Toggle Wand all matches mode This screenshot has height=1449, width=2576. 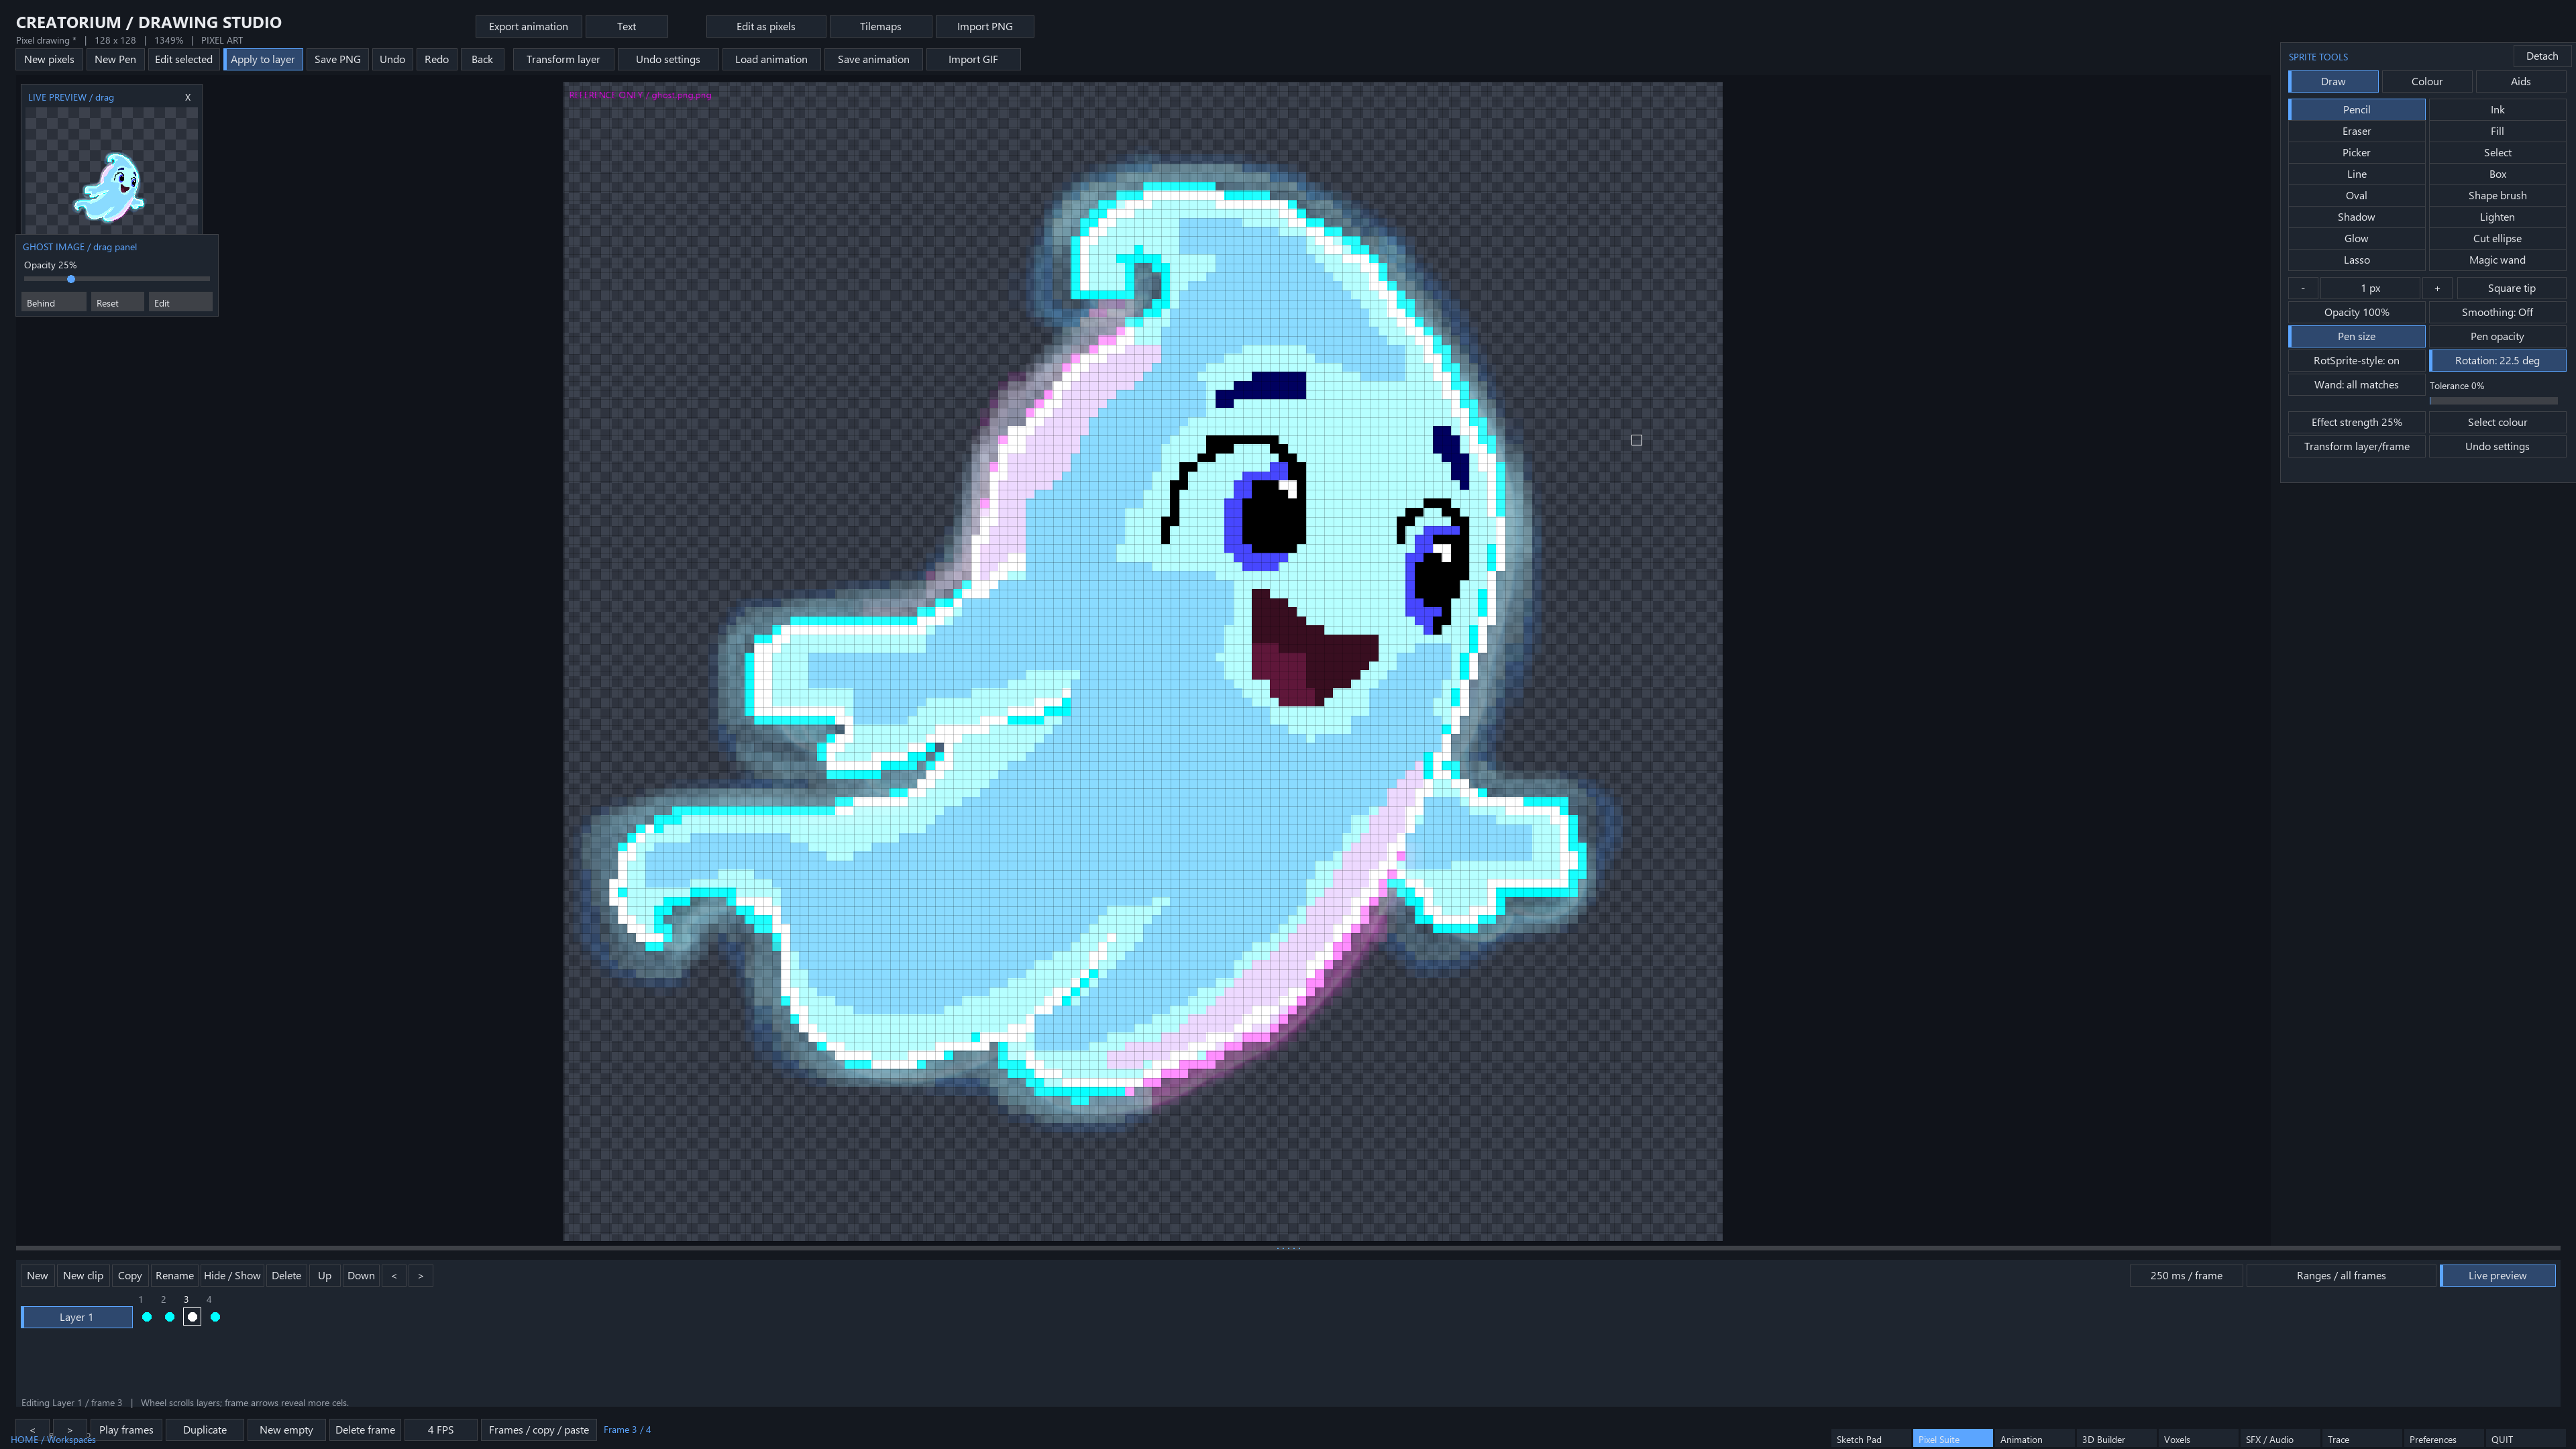tap(2356, 385)
